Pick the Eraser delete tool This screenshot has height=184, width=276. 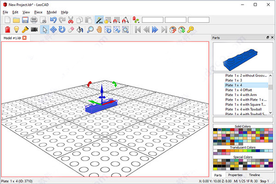point(70,29)
